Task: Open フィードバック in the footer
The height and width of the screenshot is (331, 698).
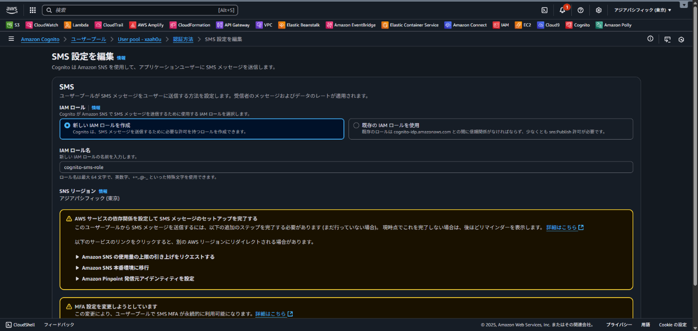Action: point(59,325)
